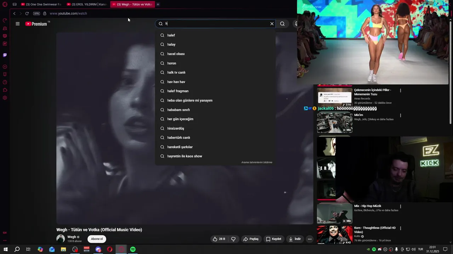View site info via the padlock icon

pos(45,13)
